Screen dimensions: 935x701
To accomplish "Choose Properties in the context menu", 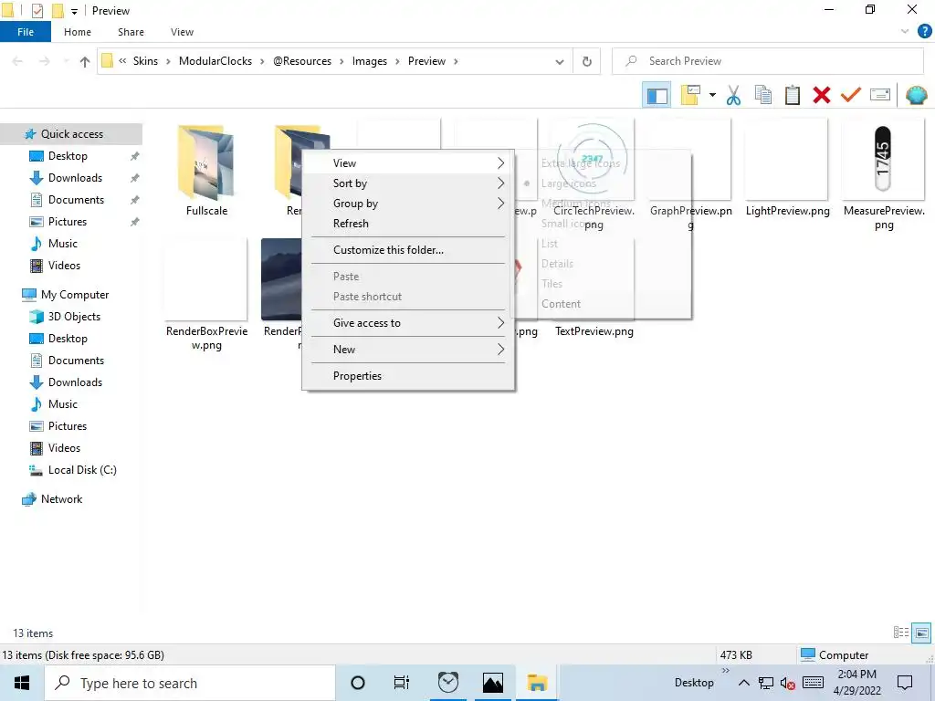I will (x=408, y=376).
